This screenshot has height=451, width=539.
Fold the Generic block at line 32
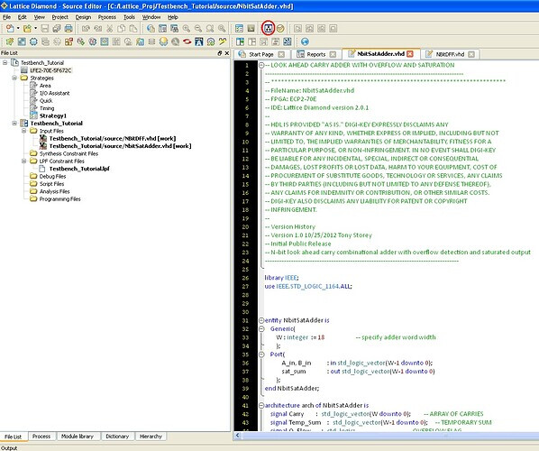click(x=261, y=329)
